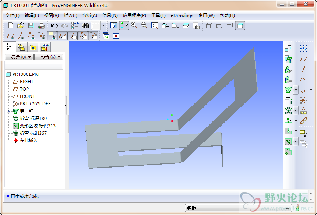317x215 pixels.
Task: Open the flat wall tool flyout arrow
Action: point(296,89)
